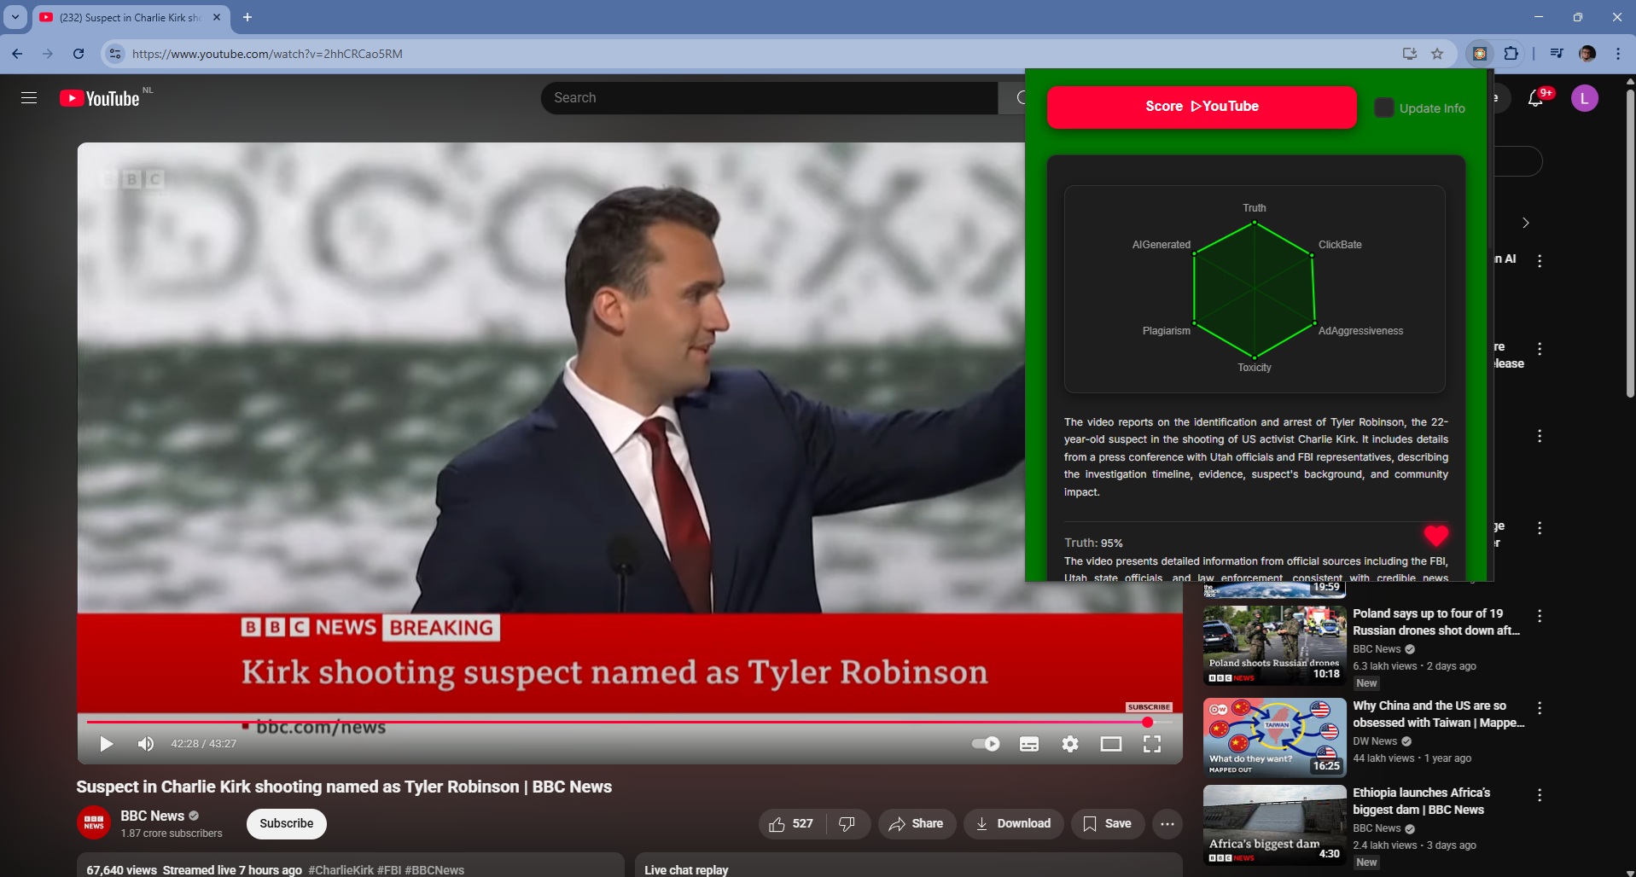Bookmark this page with the star icon
1636x877 pixels.
1437,54
